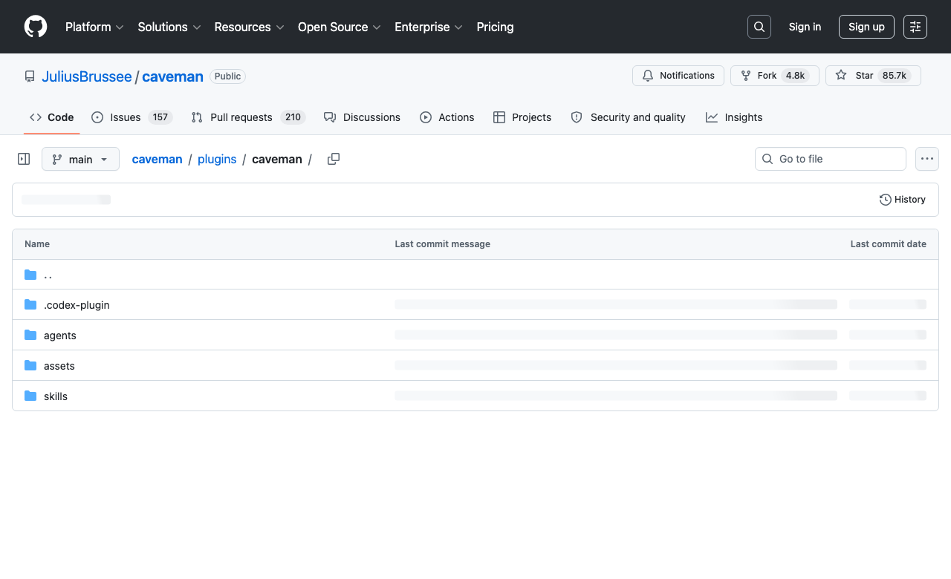Screen dimensions: 951x579
Task: Focus the Go to file search field
Action: point(831,159)
